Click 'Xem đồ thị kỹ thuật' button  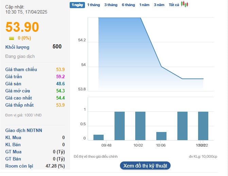(145, 166)
